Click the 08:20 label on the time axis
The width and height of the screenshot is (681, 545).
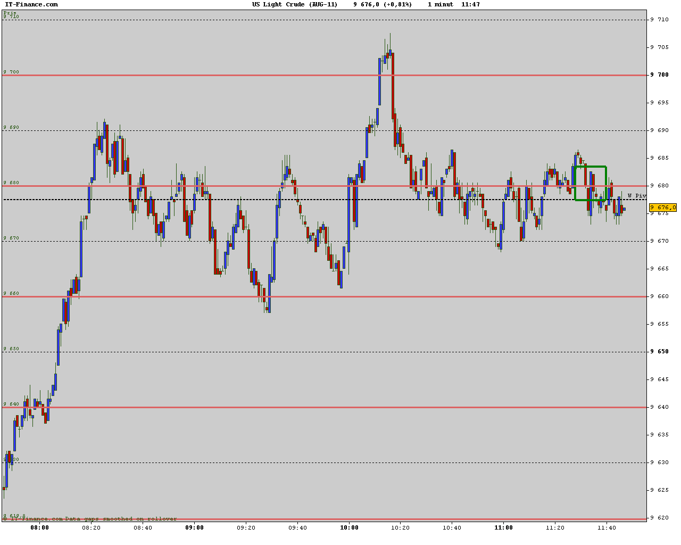coord(92,528)
